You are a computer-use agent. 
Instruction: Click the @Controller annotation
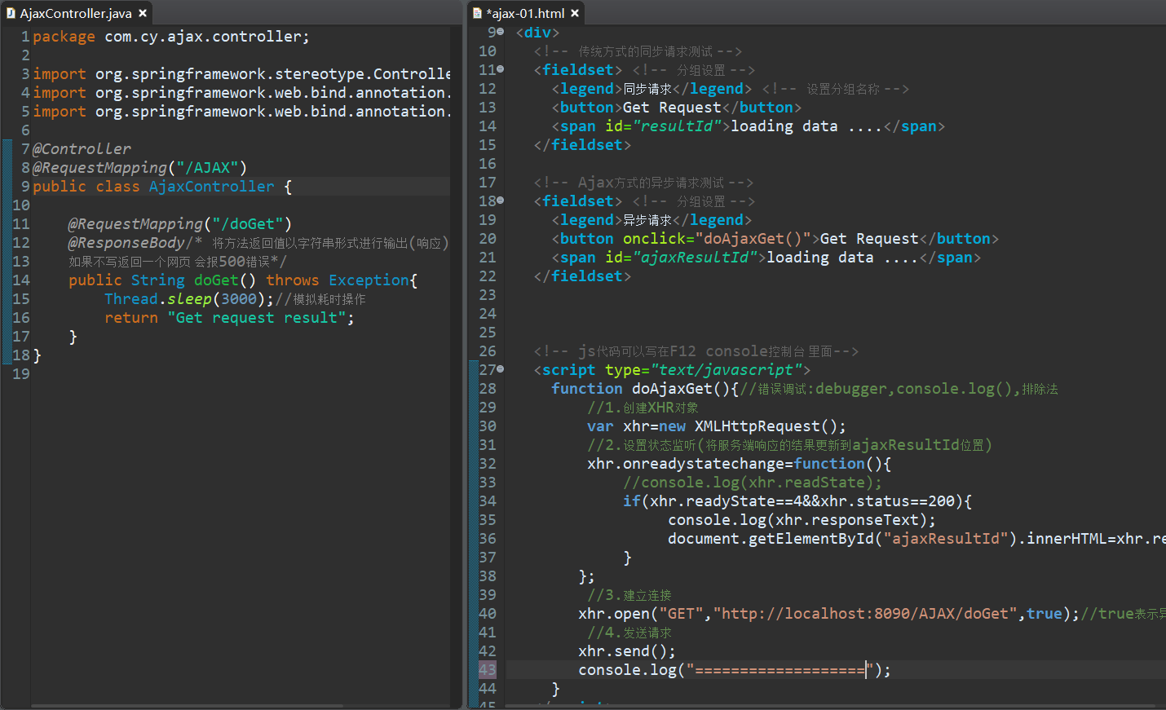pos(82,148)
